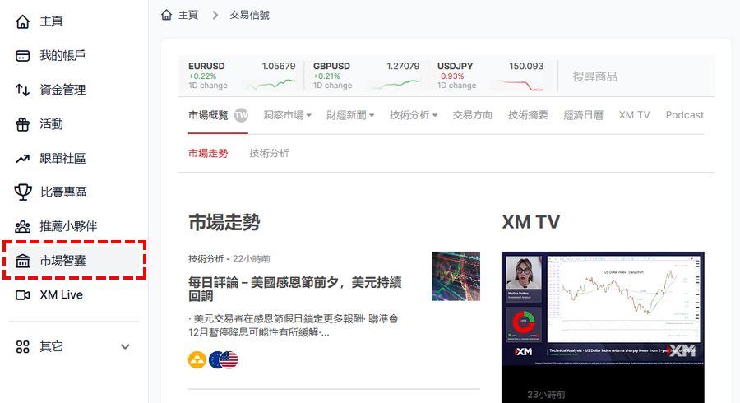The height and width of the screenshot is (403, 740).
Task: Click the article chart thumbnail image
Action: [x=456, y=276]
